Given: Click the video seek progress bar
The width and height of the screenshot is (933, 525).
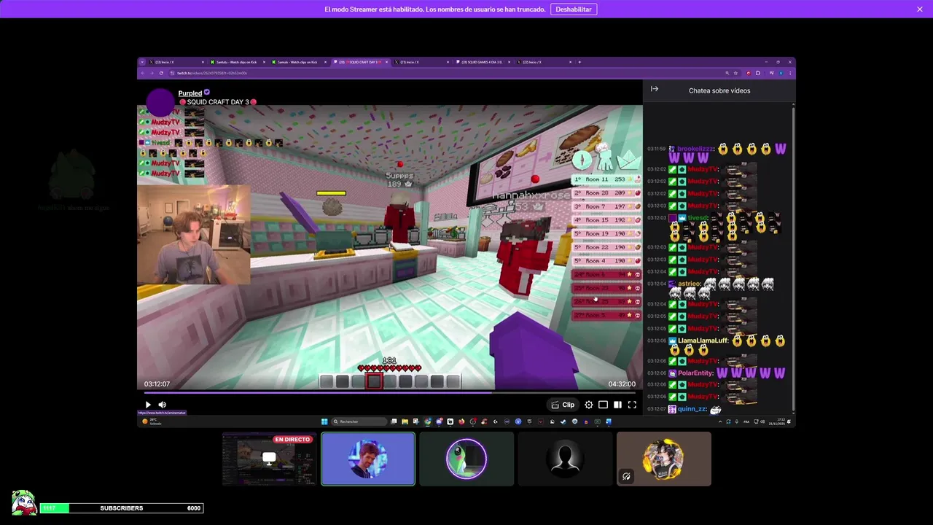Looking at the screenshot, I should (390, 392).
